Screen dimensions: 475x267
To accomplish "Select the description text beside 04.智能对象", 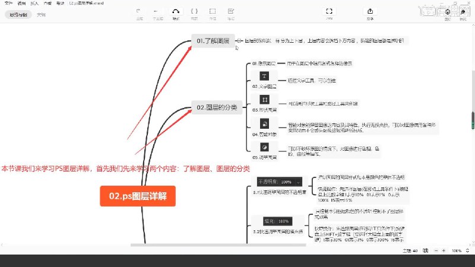I will [x=362, y=128].
